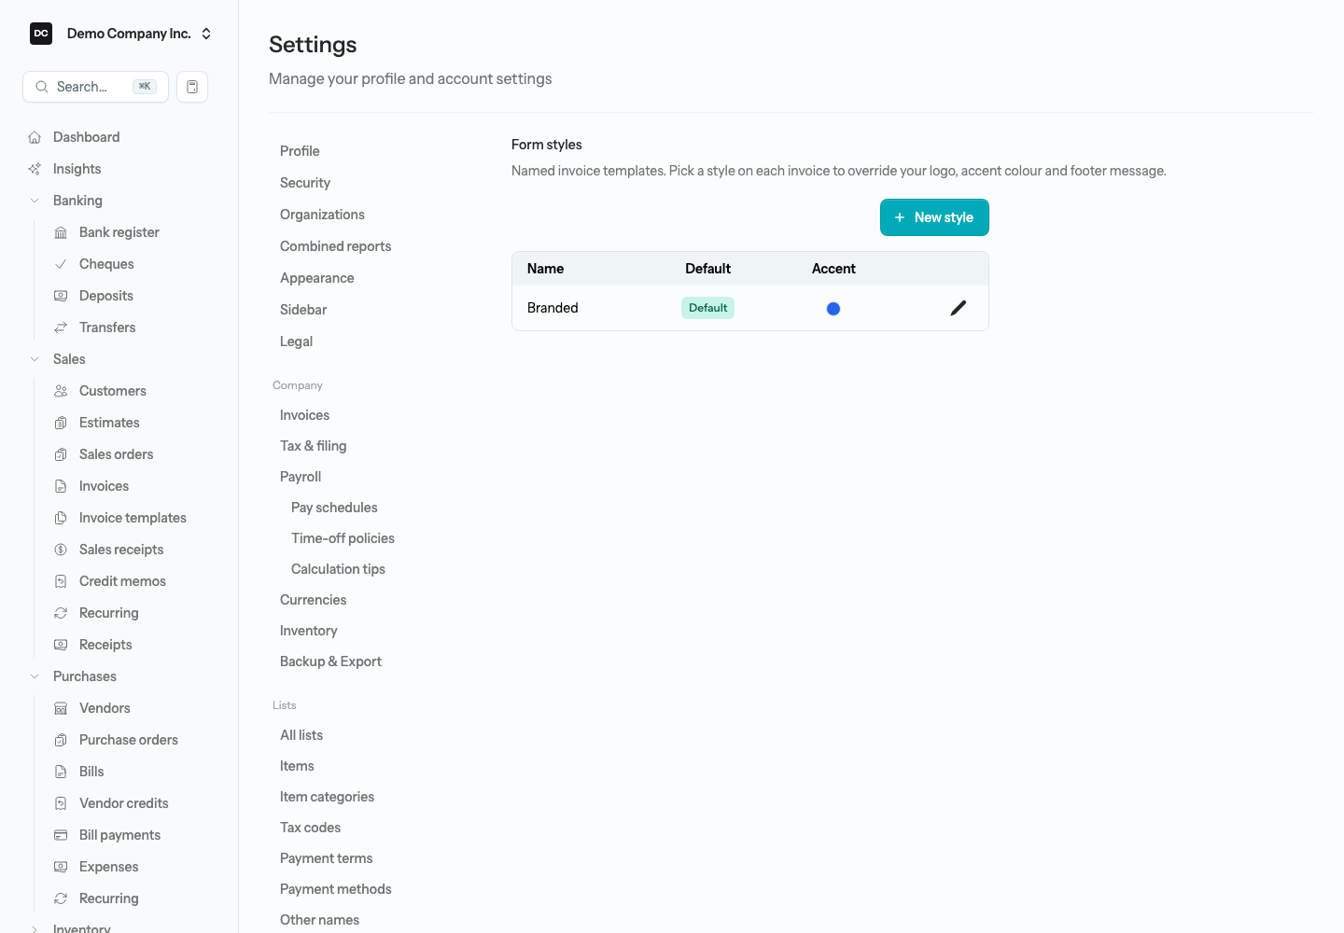Image resolution: width=1344 pixels, height=933 pixels.
Task: Open the Appearance settings tab
Action: click(x=317, y=278)
